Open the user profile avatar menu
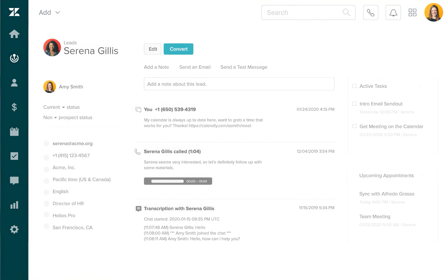This screenshot has width=448, height=280. tap(433, 12)
